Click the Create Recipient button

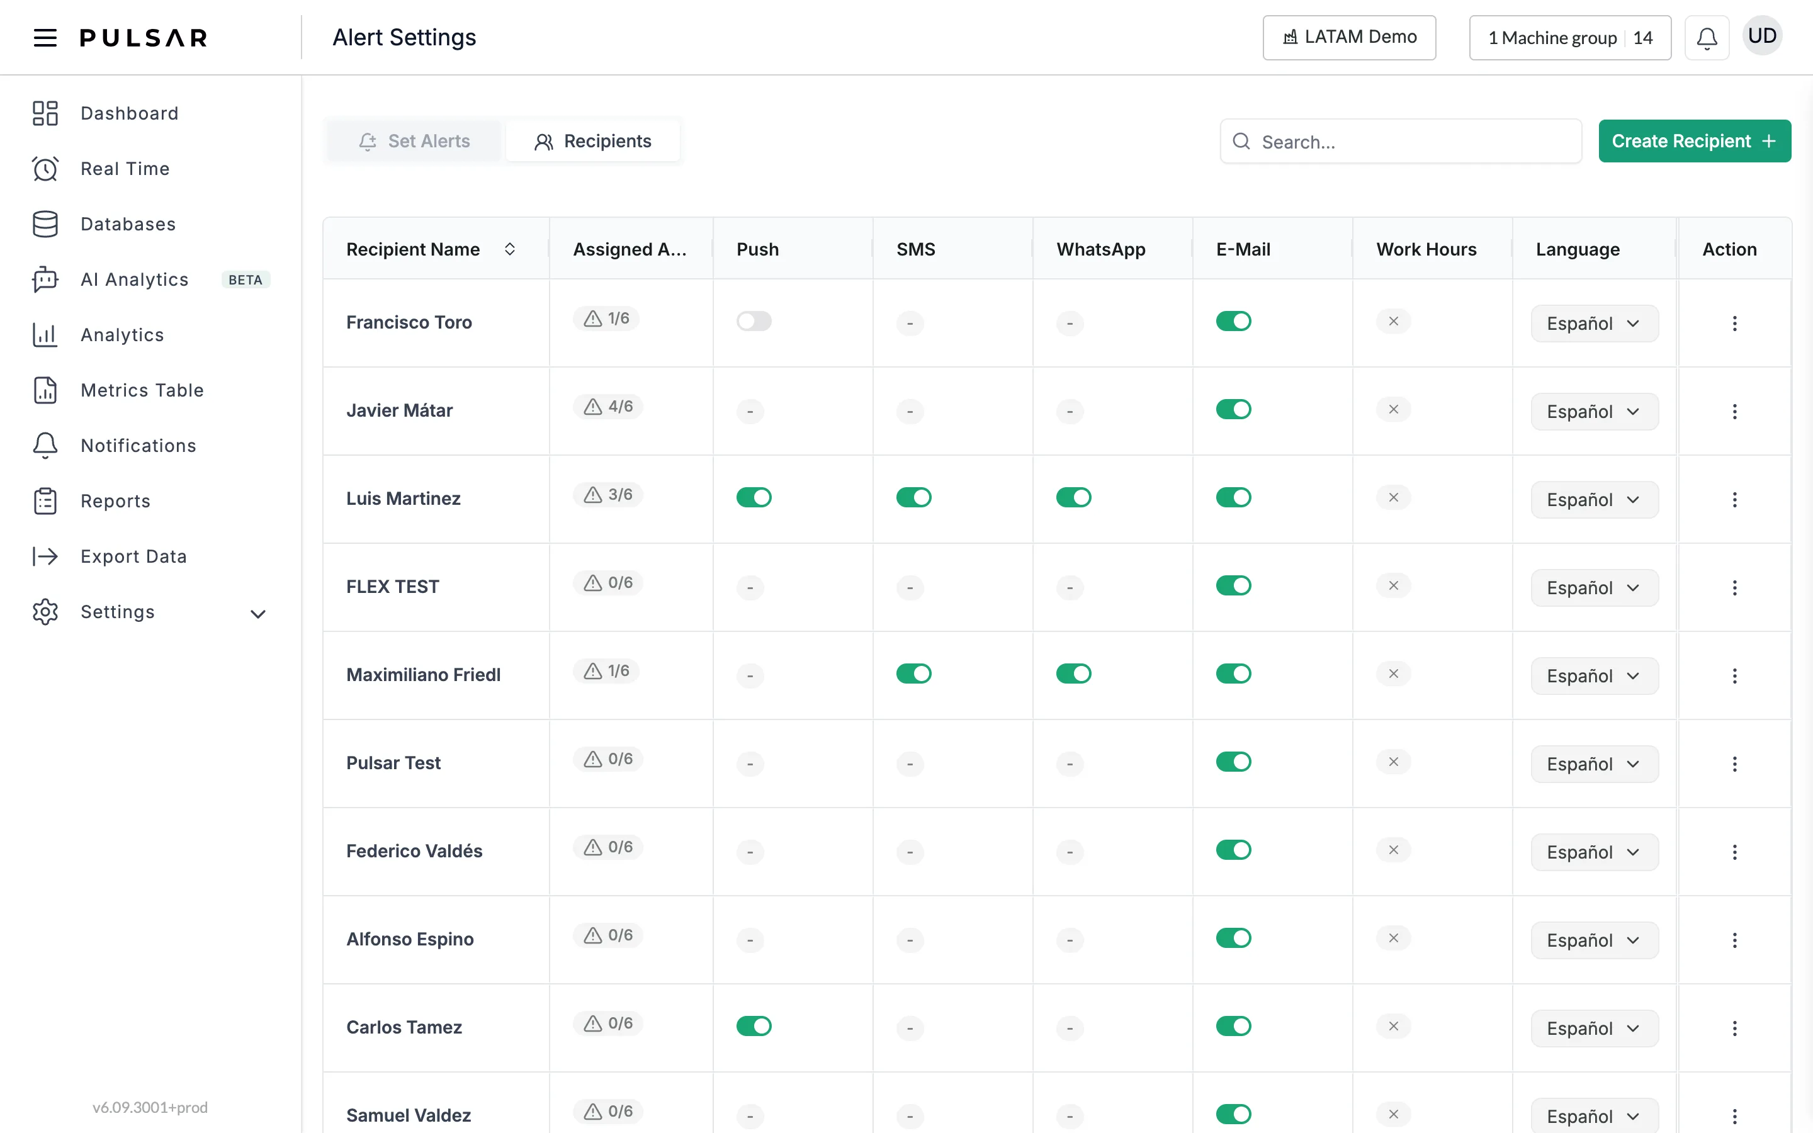(x=1695, y=141)
